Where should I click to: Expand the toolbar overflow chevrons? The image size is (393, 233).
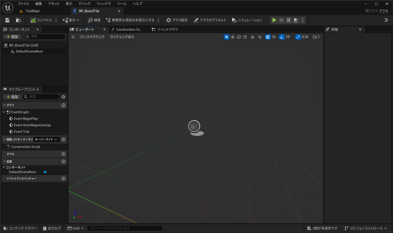pos(386,20)
